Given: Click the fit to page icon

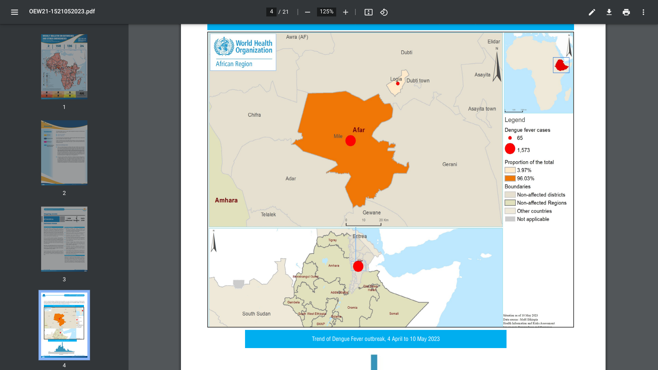Looking at the screenshot, I should coord(368,12).
